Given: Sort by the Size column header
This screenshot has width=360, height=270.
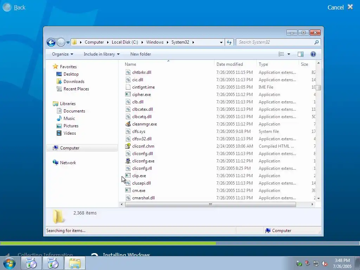Looking at the screenshot, I should point(307,64).
